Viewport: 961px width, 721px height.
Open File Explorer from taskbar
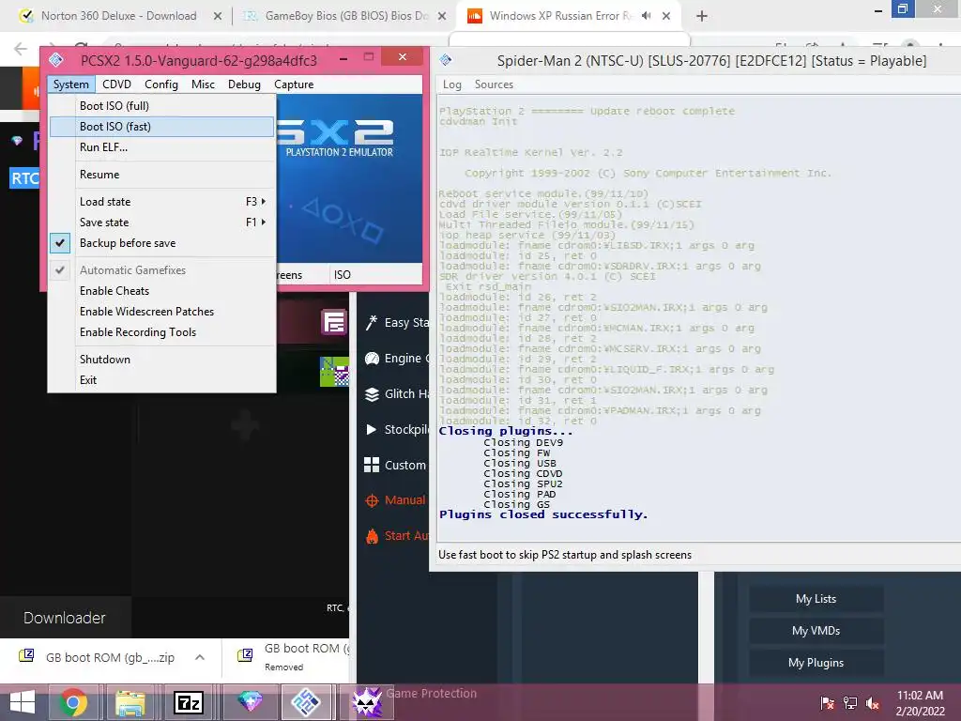point(130,702)
